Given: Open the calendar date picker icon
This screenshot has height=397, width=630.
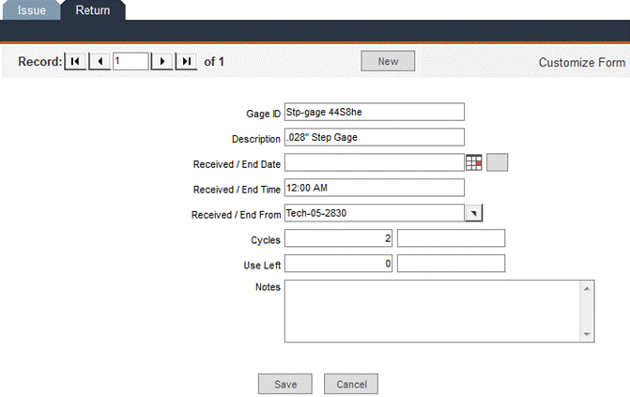Looking at the screenshot, I should coord(473,162).
